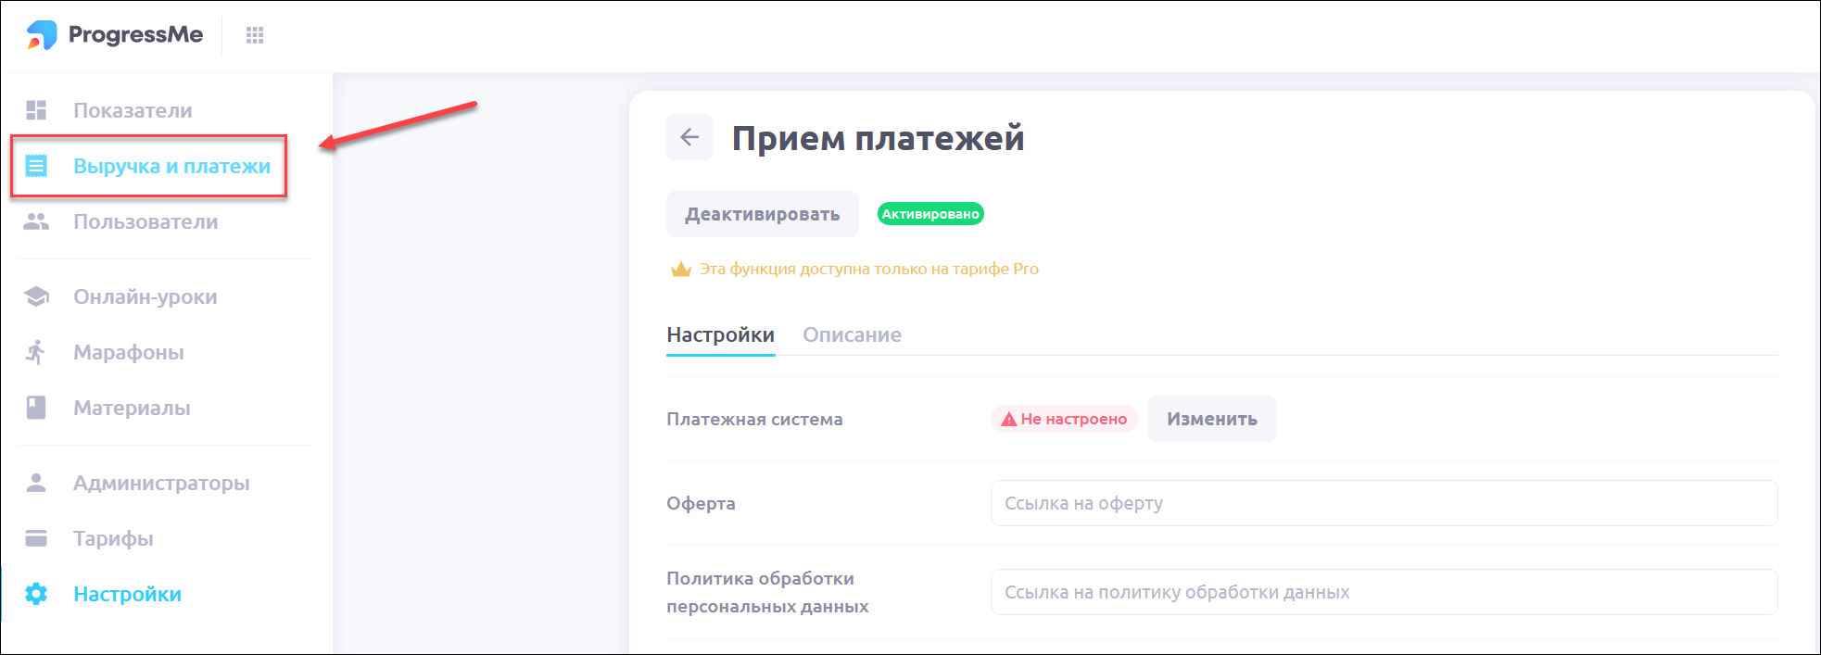
Task: Click the Активировано status badge
Action: click(x=929, y=214)
